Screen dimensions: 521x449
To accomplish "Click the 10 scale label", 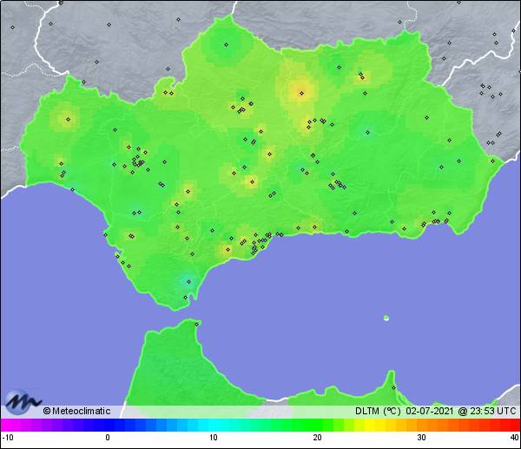I will point(214,438).
